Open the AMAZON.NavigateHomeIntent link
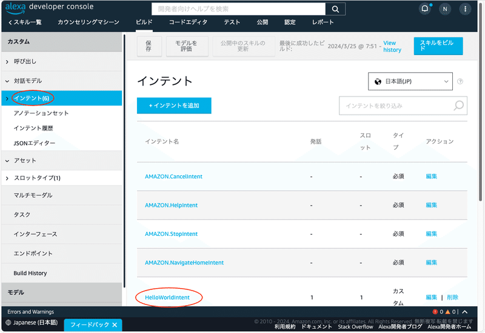 click(184, 263)
